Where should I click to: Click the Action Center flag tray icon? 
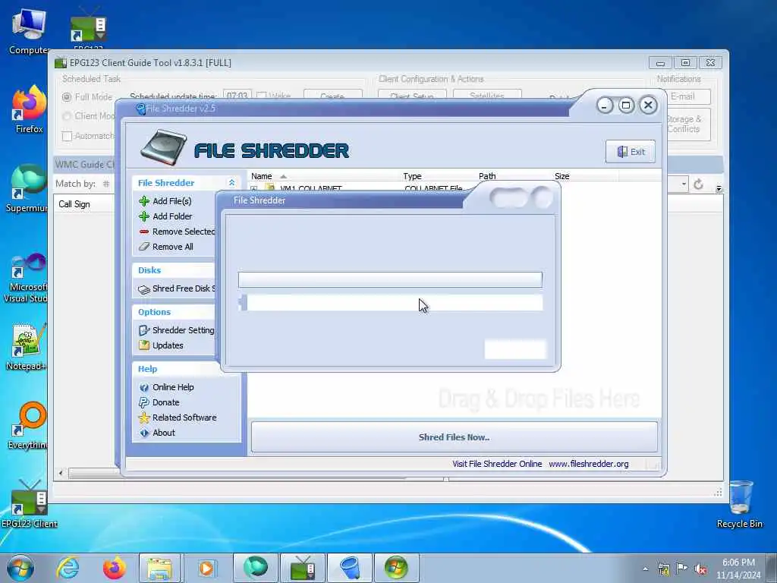click(x=682, y=569)
